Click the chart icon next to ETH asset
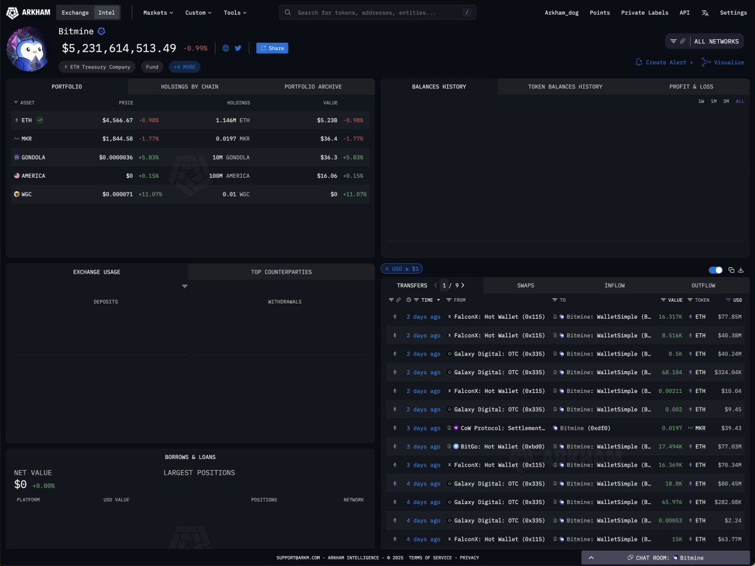This screenshot has height=566, width=755. click(x=40, y=120)
